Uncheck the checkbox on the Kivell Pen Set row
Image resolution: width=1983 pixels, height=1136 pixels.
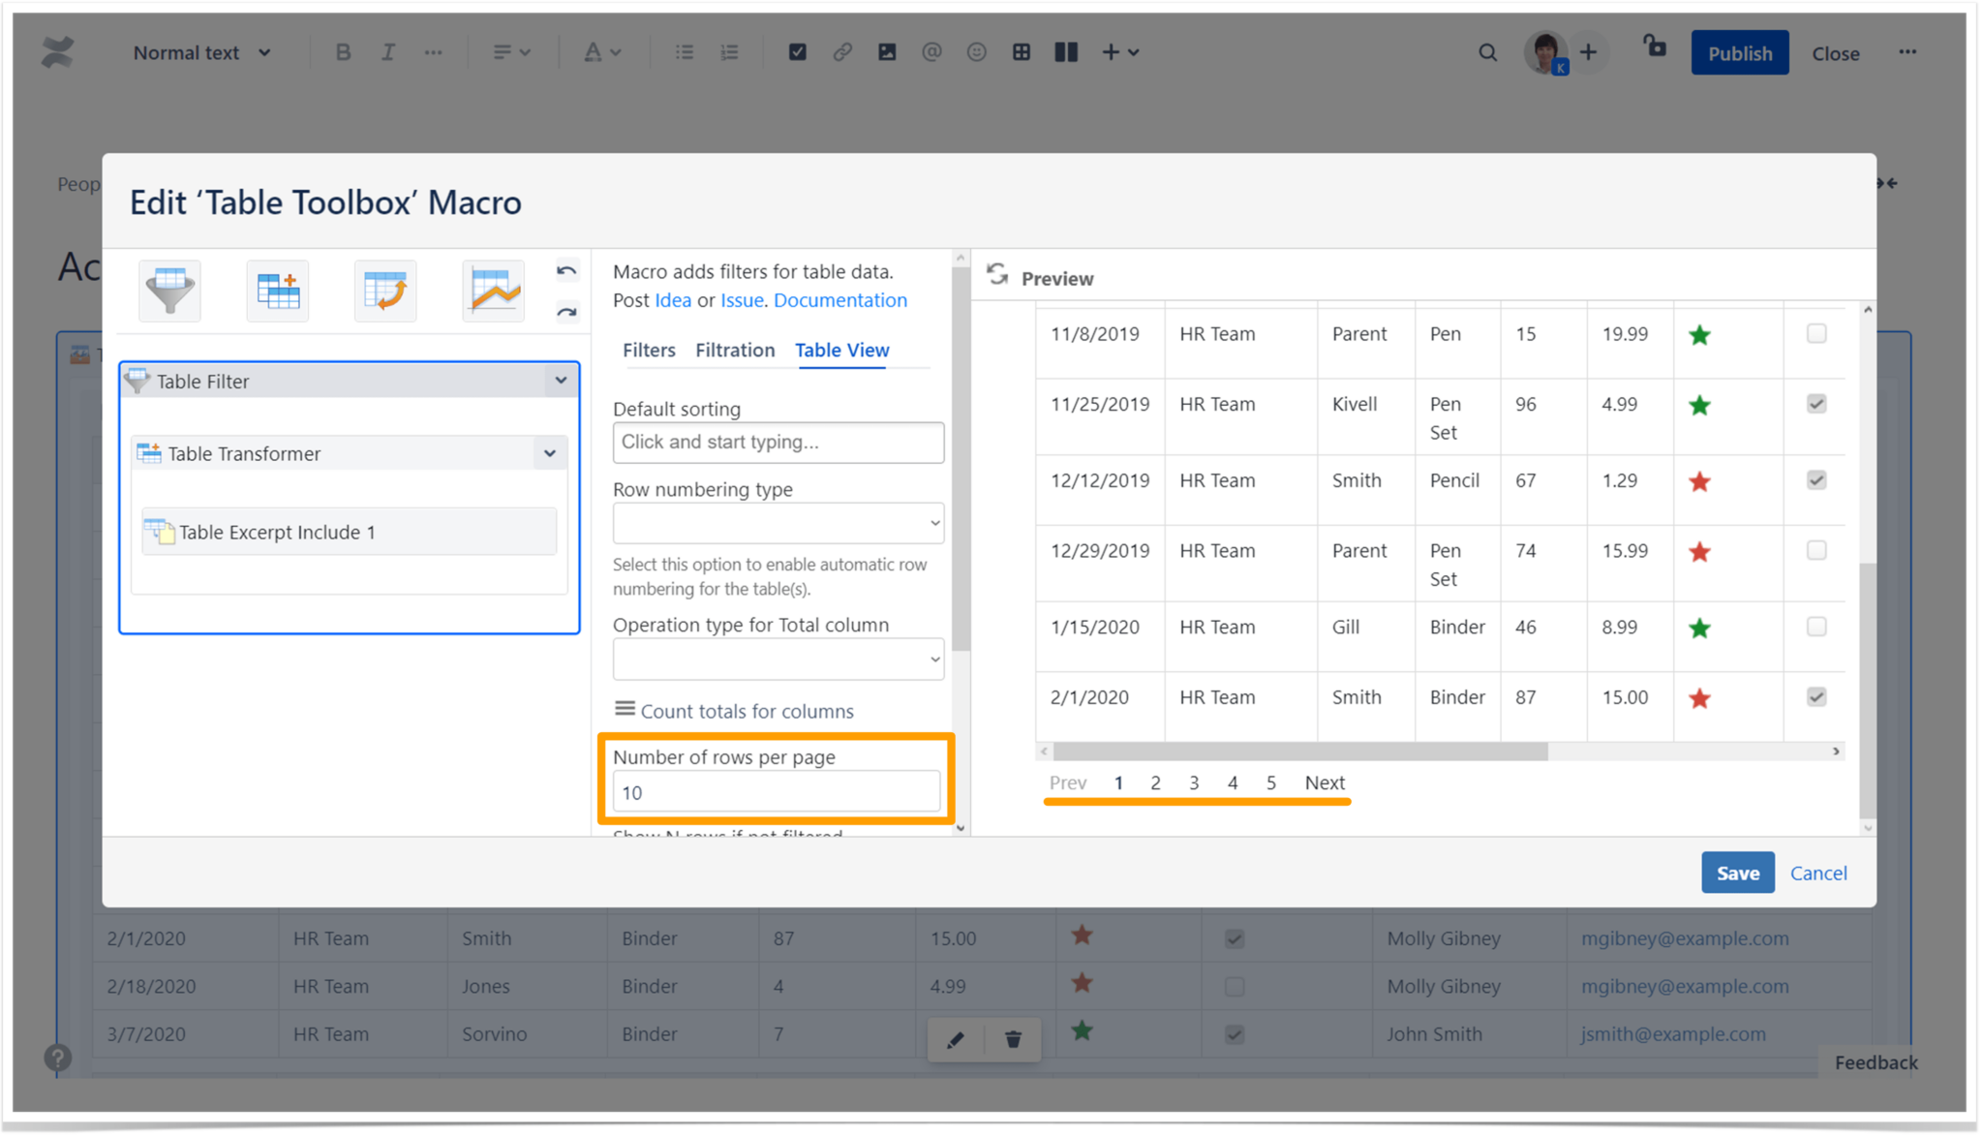(1815, 404)
